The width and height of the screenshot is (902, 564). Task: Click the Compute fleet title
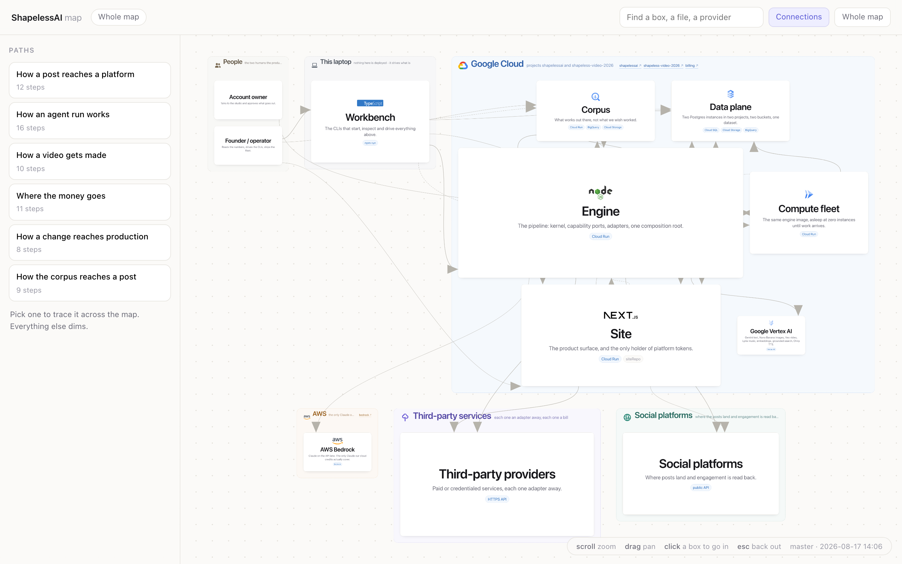point(809,209)
